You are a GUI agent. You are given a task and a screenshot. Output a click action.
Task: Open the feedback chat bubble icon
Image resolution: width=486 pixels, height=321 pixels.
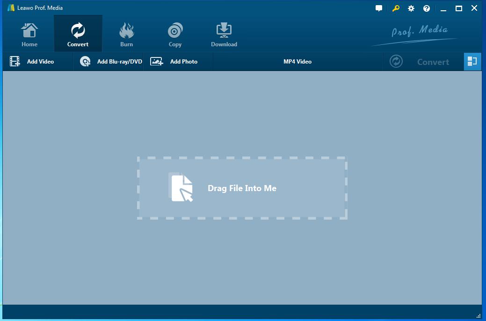(379, 8)
